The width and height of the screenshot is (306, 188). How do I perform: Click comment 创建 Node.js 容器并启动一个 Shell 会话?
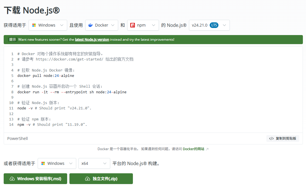pyautogui.click(x=60, y=86)
